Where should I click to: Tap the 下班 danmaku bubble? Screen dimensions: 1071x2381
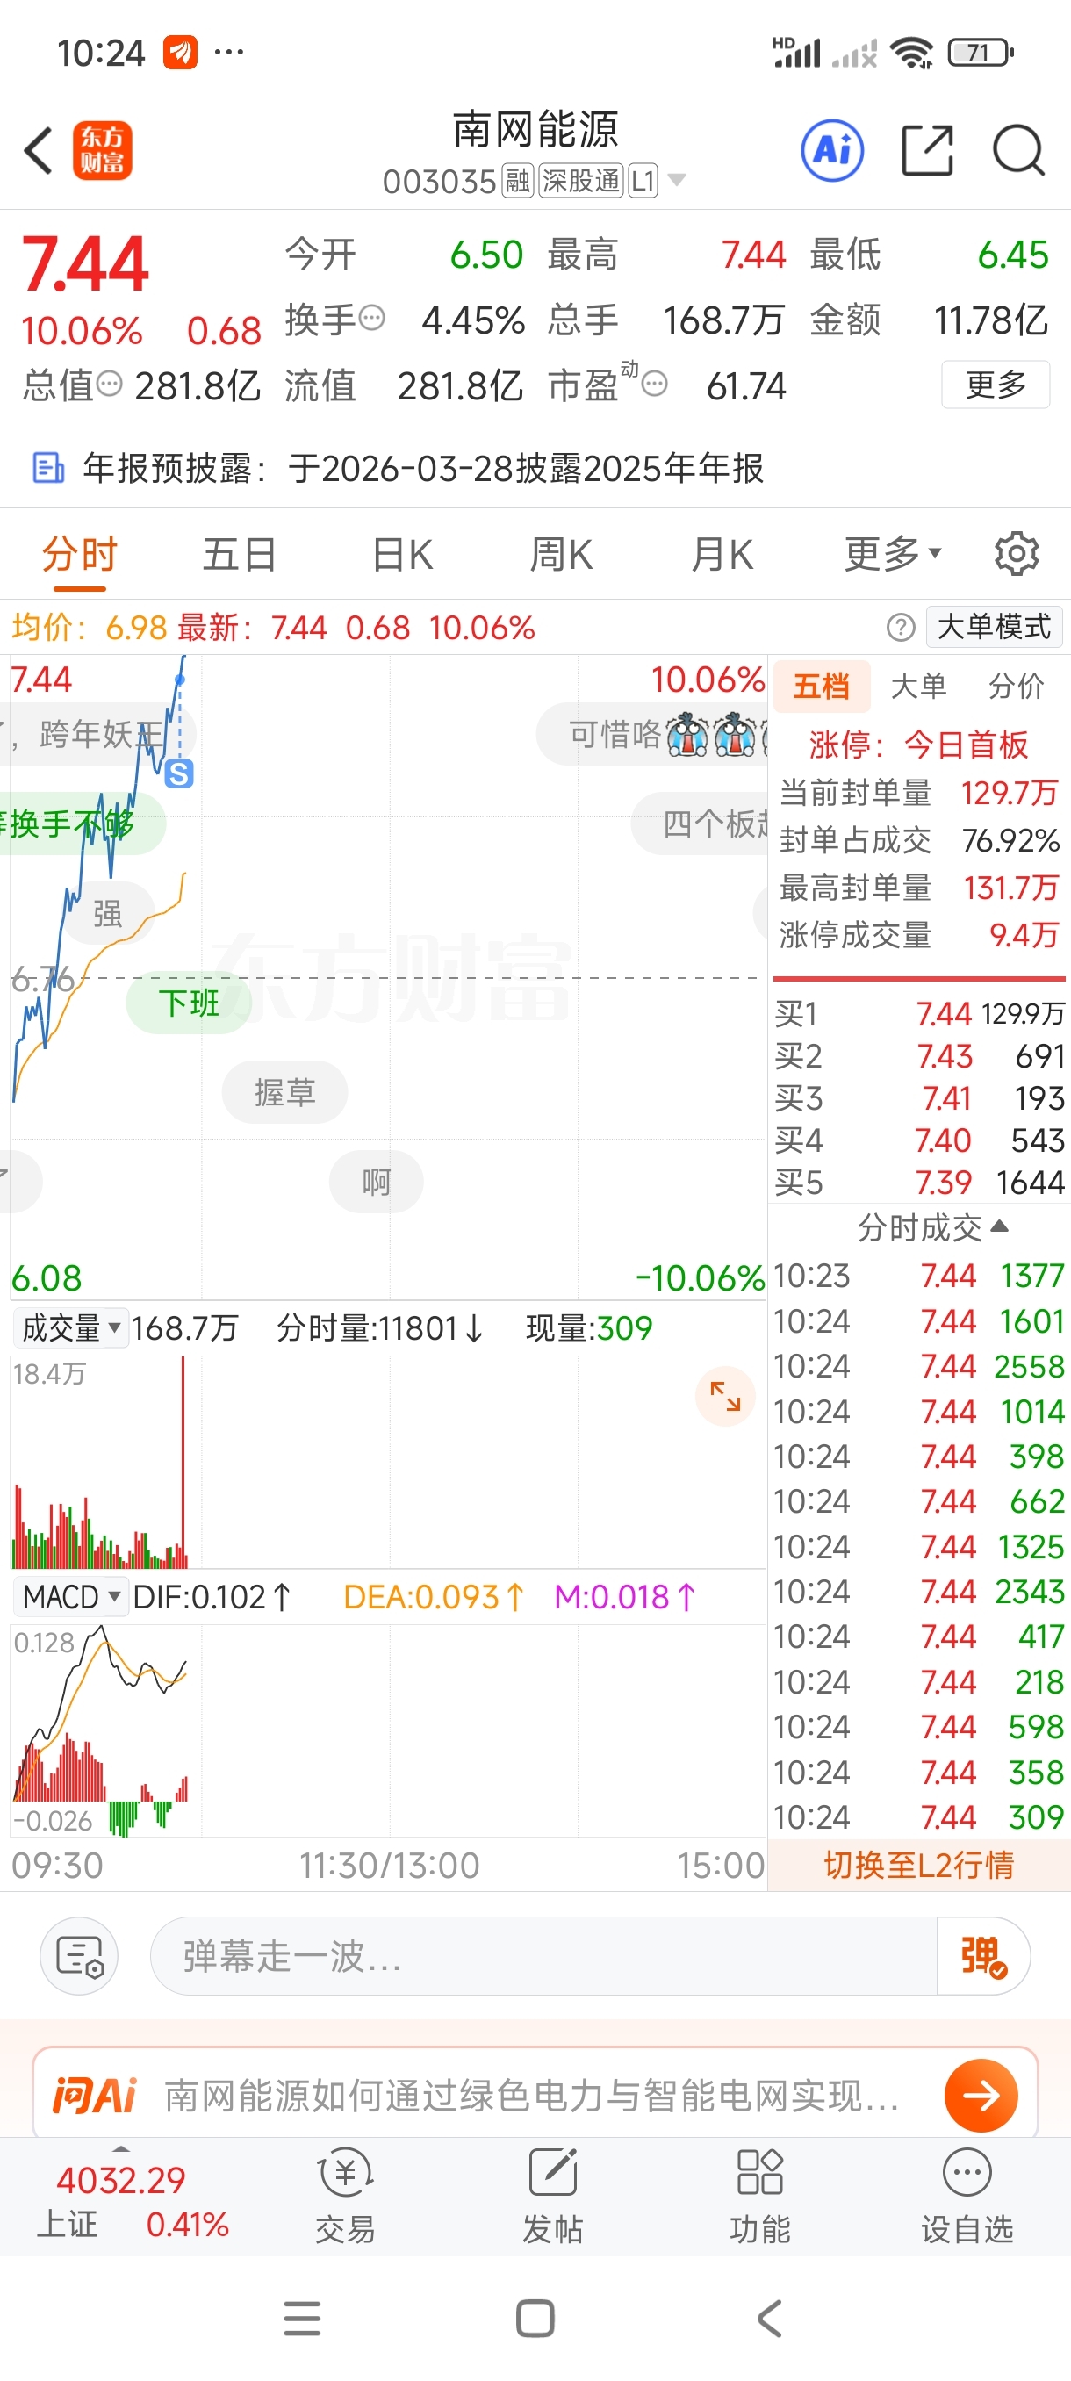(189, 1003)
